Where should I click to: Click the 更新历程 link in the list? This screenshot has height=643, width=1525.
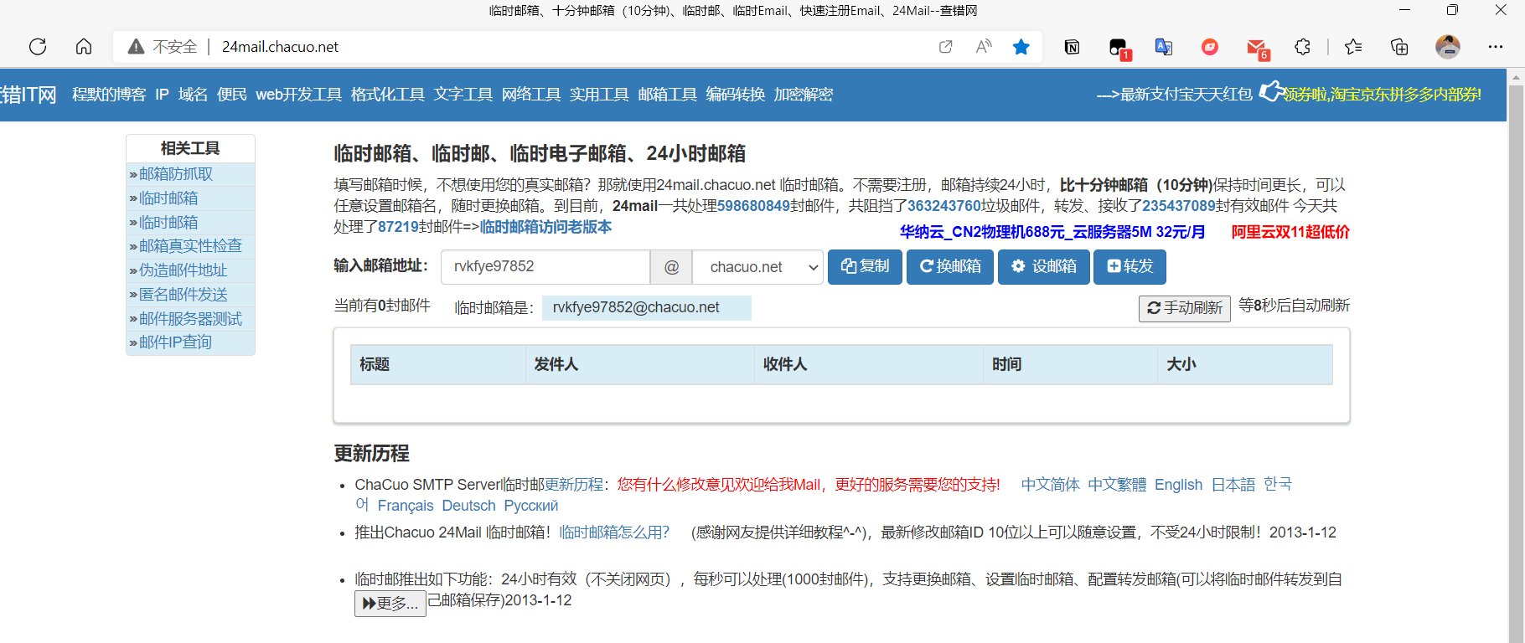point(574,485)
